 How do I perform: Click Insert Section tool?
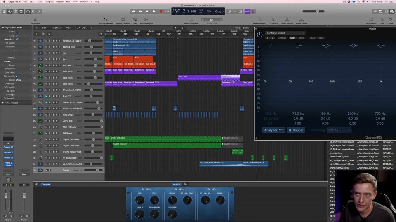[x=287, y=21]
